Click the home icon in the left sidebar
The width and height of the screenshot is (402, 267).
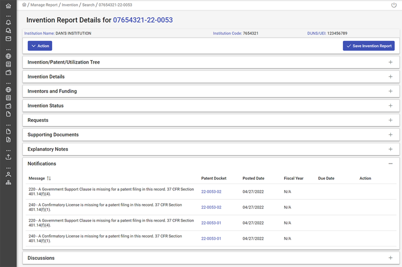[8, 6]
